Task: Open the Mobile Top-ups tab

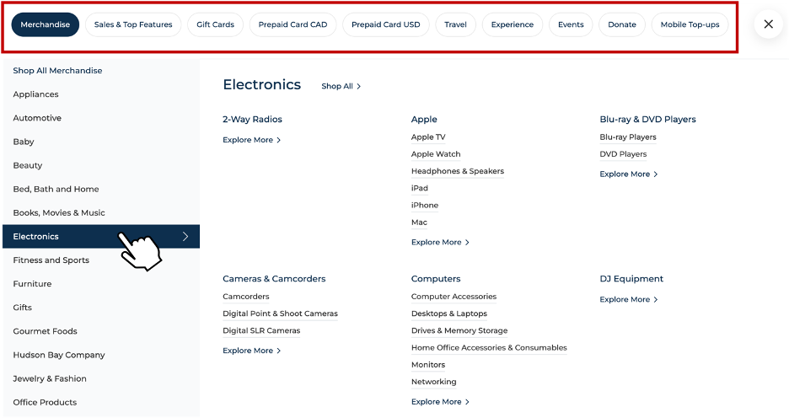Action: [x=690, y=24]
